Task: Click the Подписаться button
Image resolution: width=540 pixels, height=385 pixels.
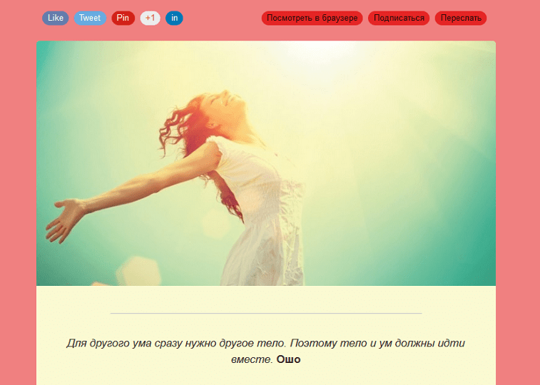Action: [x=399, y=18]
